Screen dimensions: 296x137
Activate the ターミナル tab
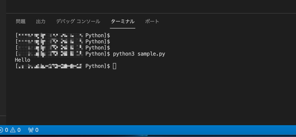pyautogui.click(x=123, y=21)
